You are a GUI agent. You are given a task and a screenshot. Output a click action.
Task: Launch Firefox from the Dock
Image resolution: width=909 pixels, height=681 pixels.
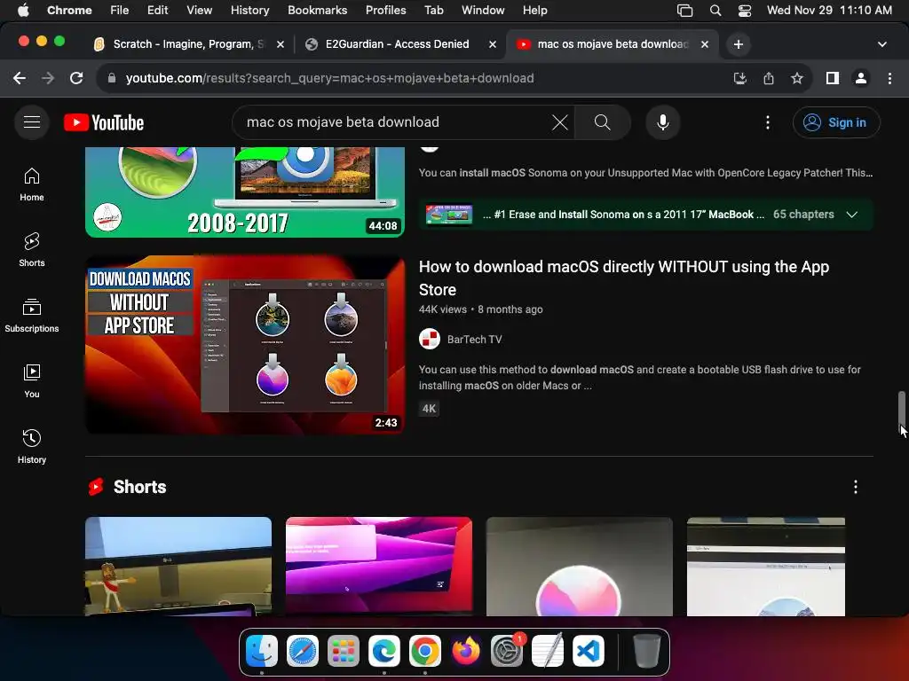click(x=466, y=651)
